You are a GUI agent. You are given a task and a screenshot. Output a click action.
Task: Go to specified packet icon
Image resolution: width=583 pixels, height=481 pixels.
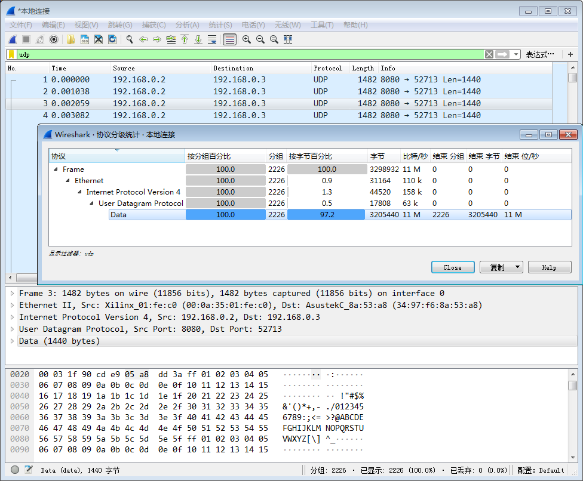[171, 39]
